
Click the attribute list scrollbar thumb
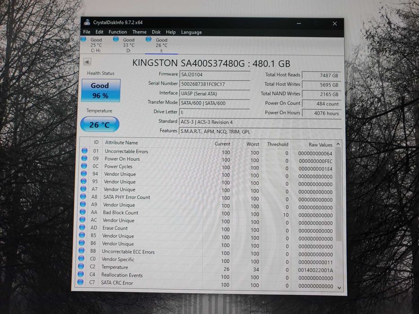click(339, 195)
